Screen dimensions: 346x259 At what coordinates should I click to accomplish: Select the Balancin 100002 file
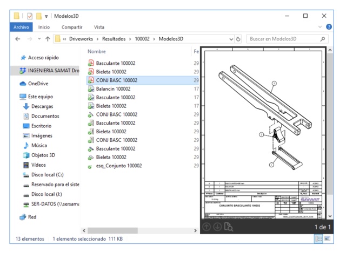click(109, 88)
